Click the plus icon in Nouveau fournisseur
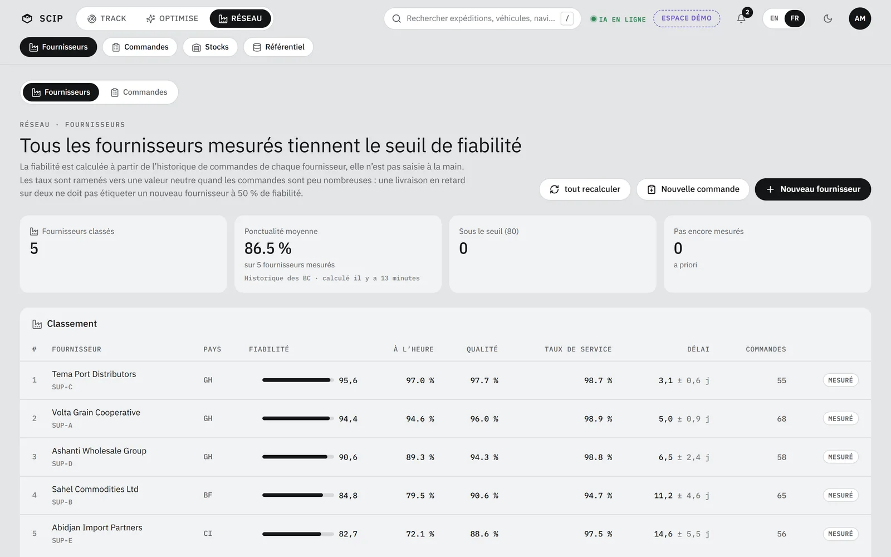891x557 pixels. tap(770, 189)
